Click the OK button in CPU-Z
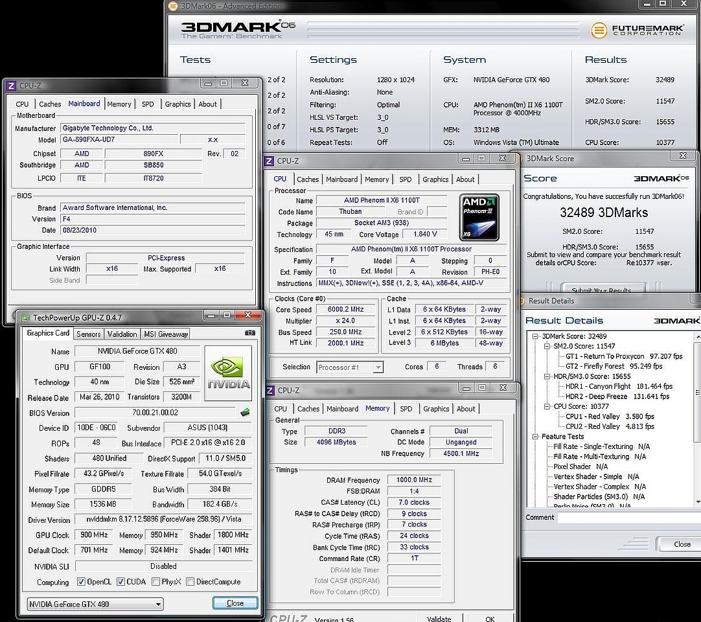The image size is (701, 622). point(490,618)
